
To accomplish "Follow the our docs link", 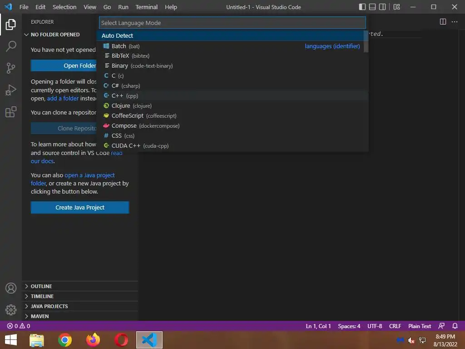I will pyautogui.click(x=42, y=161).
